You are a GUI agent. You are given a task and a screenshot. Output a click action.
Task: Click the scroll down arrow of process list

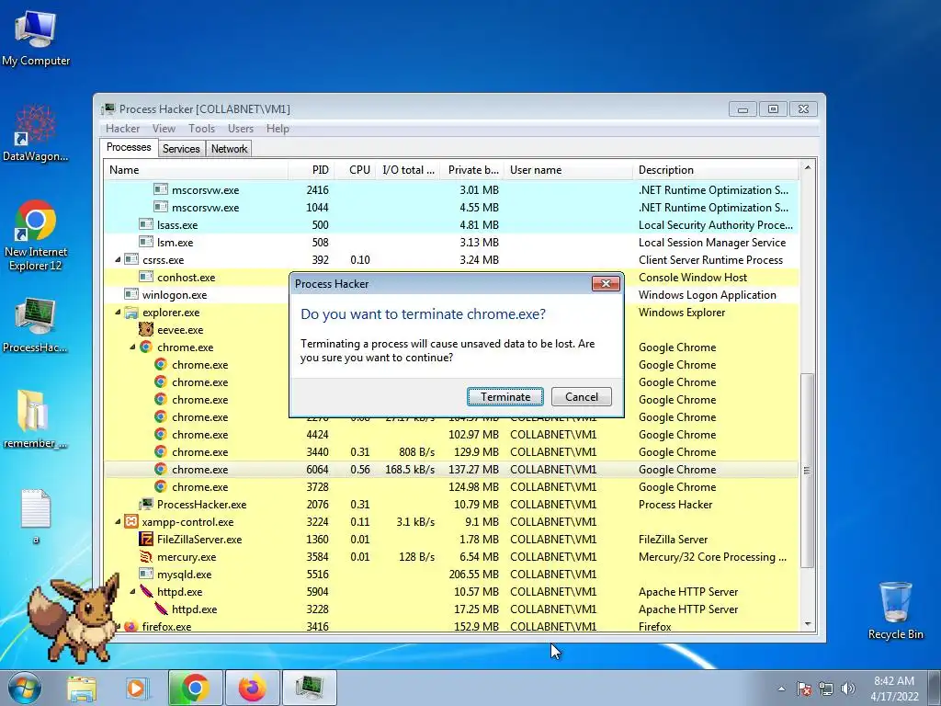click(808, 624)
